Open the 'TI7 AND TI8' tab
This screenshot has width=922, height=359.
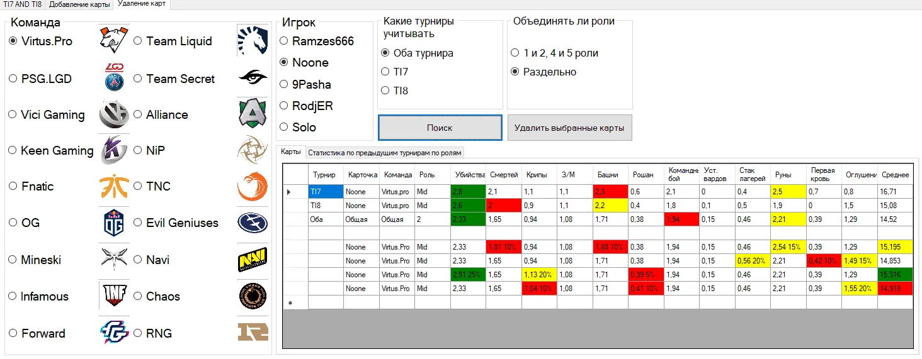point(23,4)
